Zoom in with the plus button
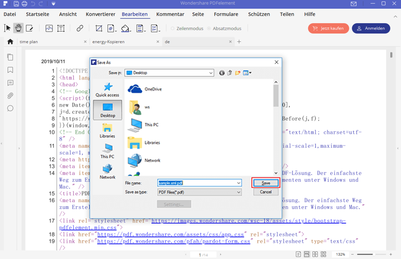This screenshot has width=401, height=259. point(391,254)
